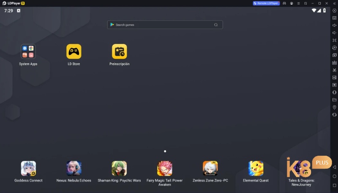Open shared folder icon in sidebar

334,100
